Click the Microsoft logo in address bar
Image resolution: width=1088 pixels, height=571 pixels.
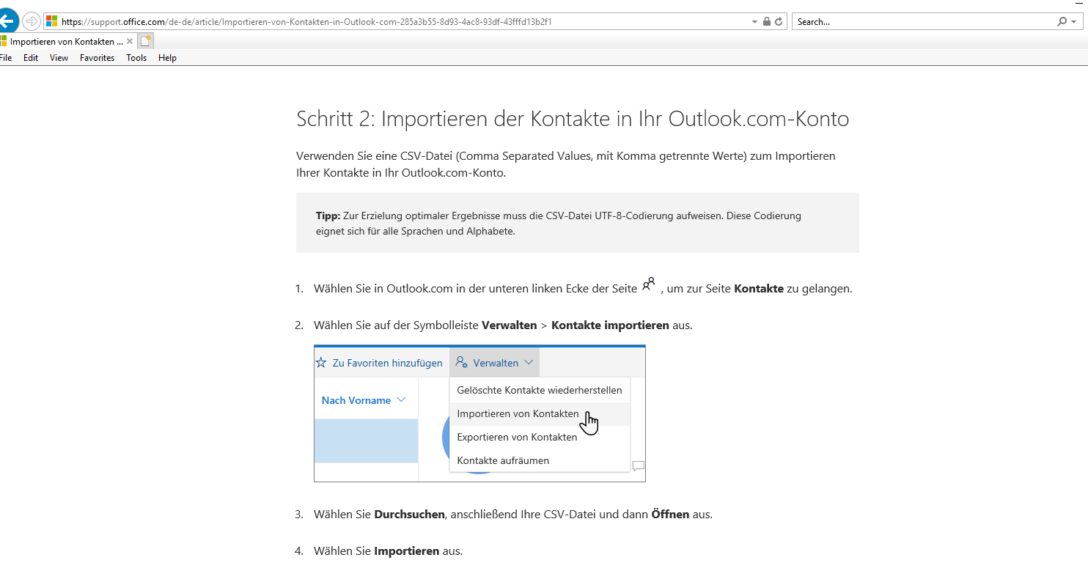coord(51,21)
